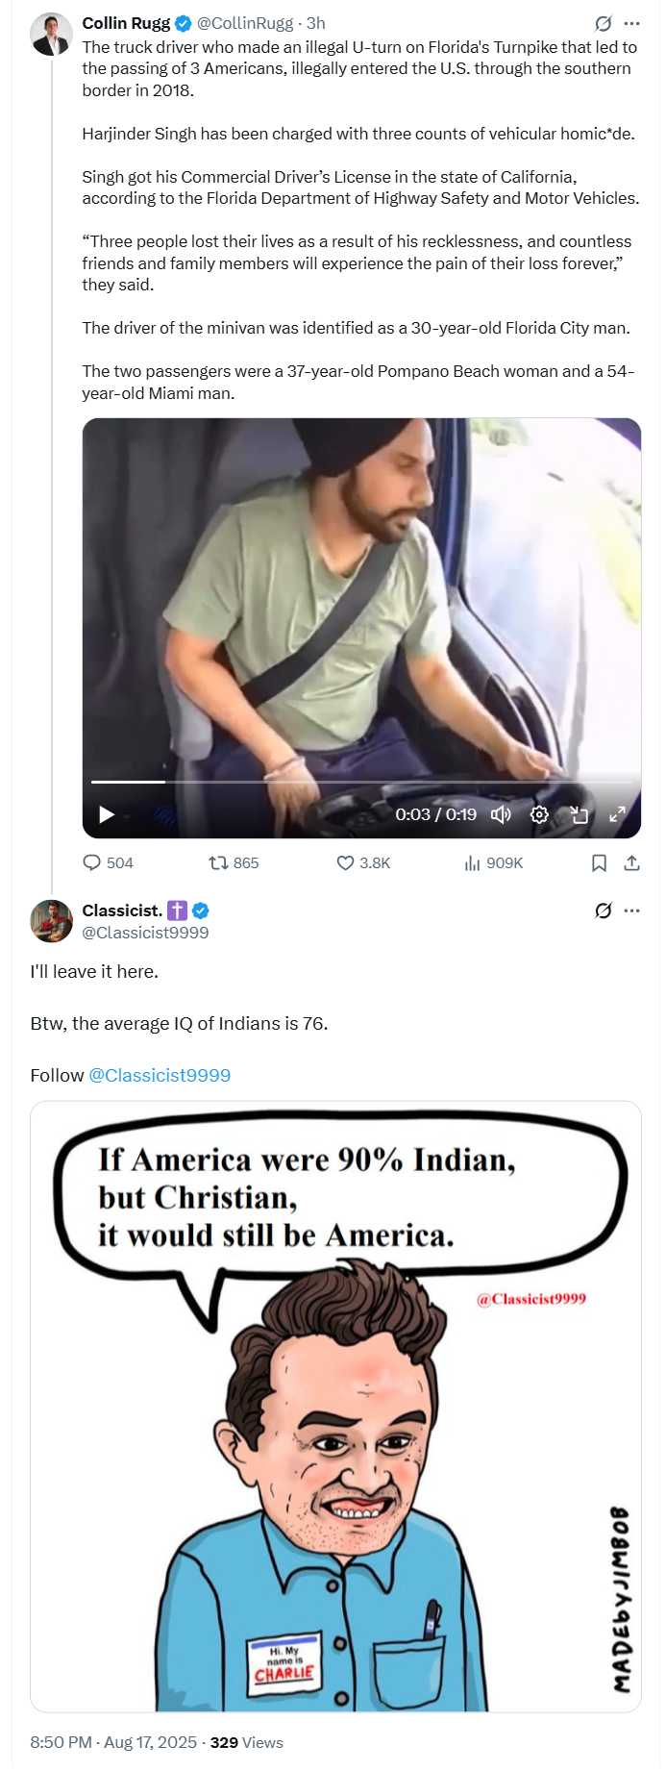Bookmark Collin Rugg's post

tap(599, 863)
